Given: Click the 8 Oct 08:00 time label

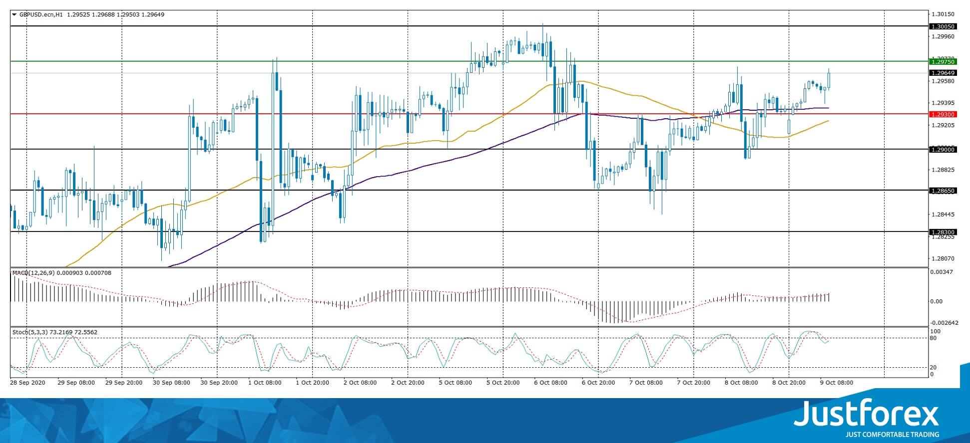Looking at the screenshot, I should click(742, 383).
